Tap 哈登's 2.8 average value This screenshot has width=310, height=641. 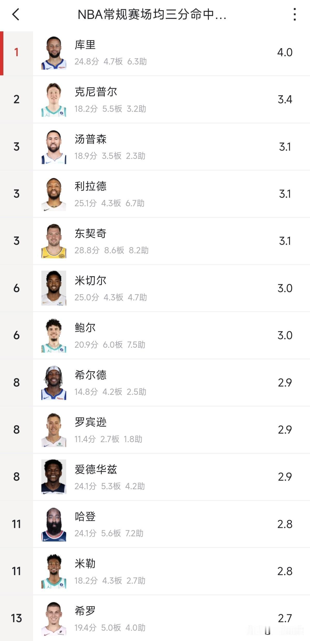[285, 524]
